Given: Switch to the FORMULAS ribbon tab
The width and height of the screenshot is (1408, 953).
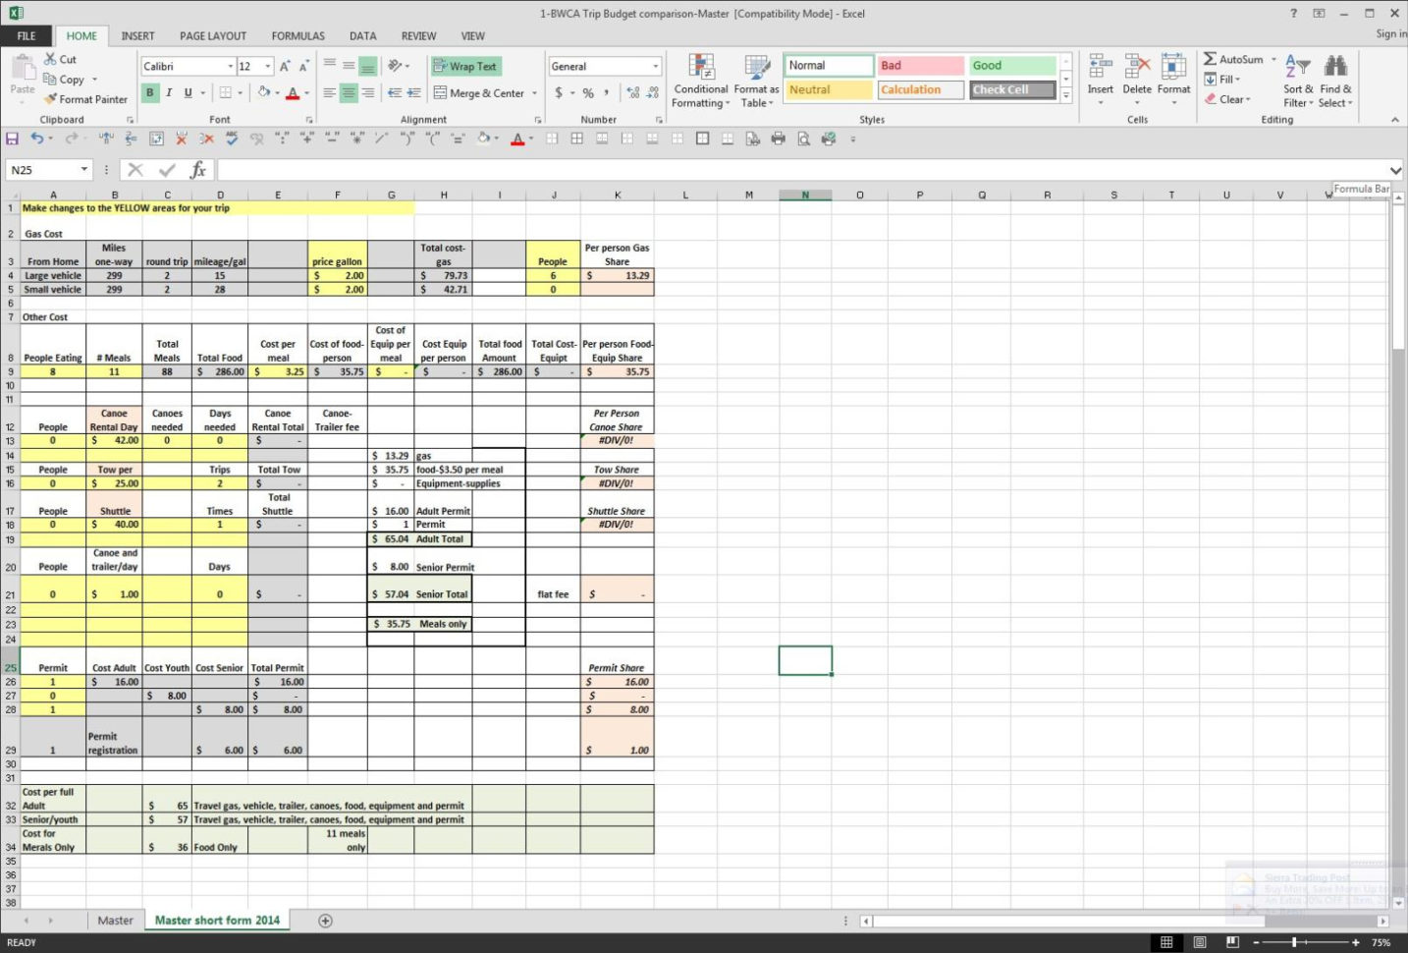Looking at the screenshot, I should pos(298,35).
